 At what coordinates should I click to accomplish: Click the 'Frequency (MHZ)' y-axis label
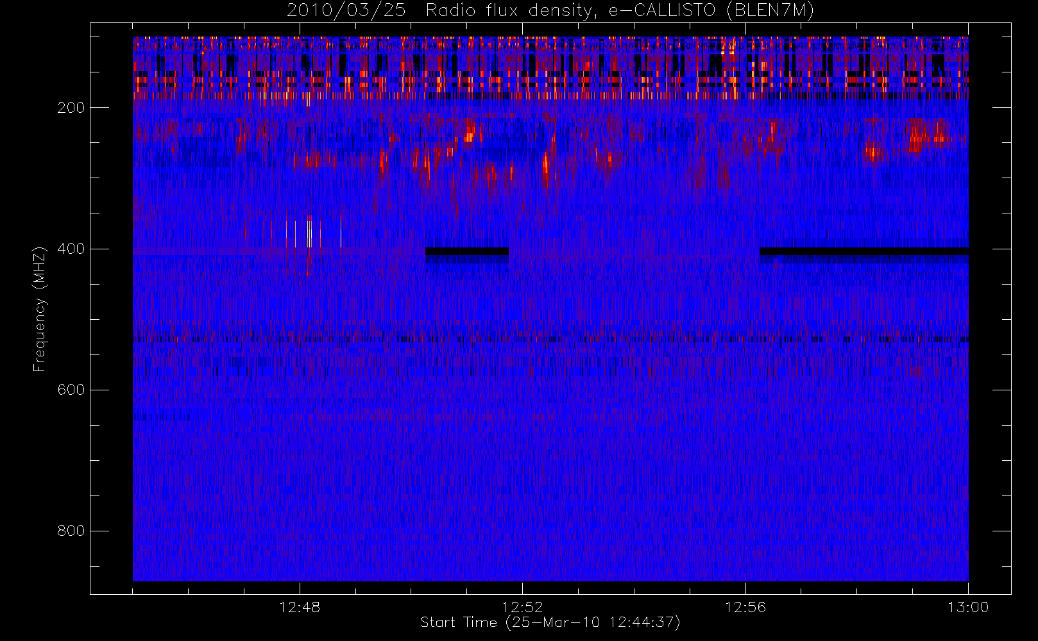click(x=40, y=309)
